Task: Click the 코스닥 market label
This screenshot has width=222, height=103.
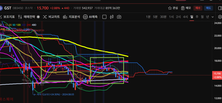Action: point(29,8)
